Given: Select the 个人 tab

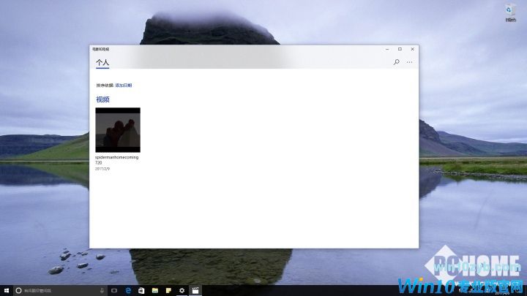Looking at the screenshot, I should [102, 63].
